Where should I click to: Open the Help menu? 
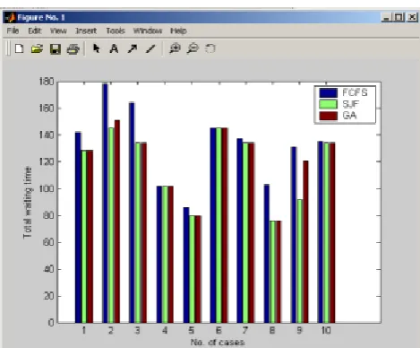[178, 30]
